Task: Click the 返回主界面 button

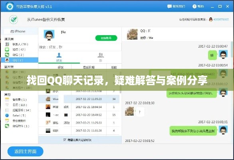Action: click(26, 152)
